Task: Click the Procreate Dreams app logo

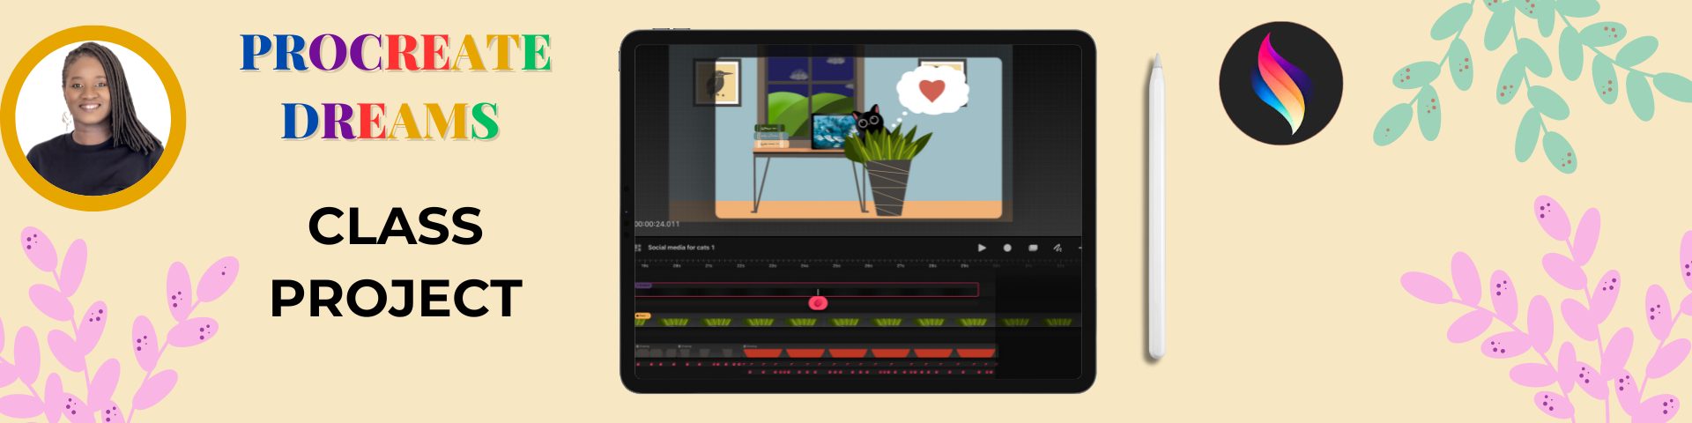Action: click(1280, 84)
